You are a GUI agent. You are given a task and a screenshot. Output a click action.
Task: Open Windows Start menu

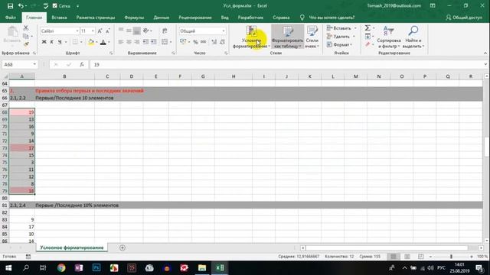click(8, 268)
